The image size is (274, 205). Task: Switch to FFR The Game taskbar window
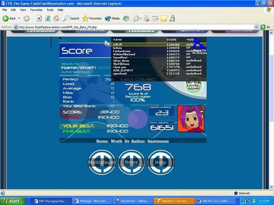[51, 201]
